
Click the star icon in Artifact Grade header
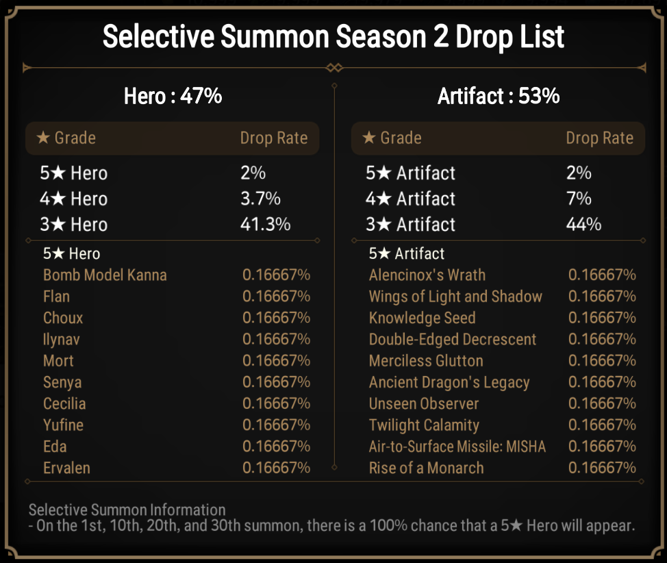[369, 138]
